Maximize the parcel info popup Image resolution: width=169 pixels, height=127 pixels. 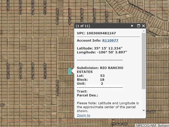coord(138,26)
